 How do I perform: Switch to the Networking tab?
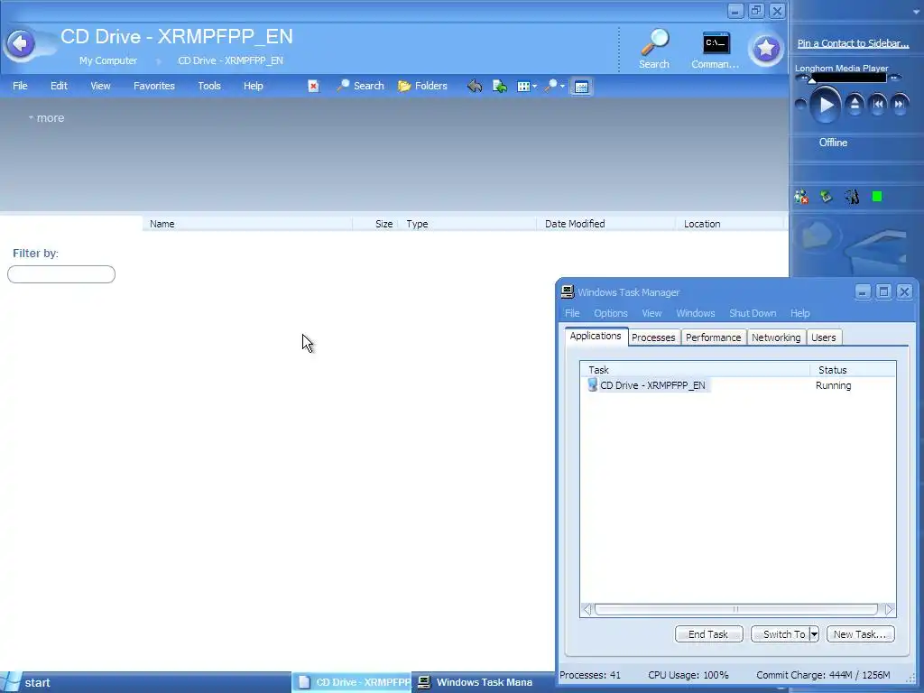point(776,337)
